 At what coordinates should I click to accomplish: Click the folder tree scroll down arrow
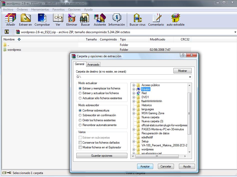pyautogui.click(x=189, y=152)
